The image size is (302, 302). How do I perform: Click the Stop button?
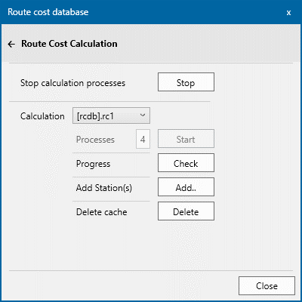tap(186, 82)
